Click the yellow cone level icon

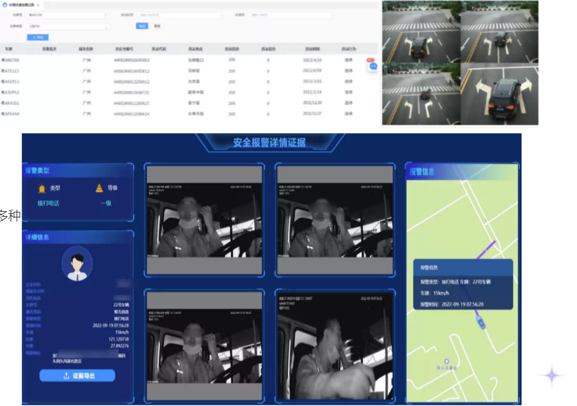point(99,188)
